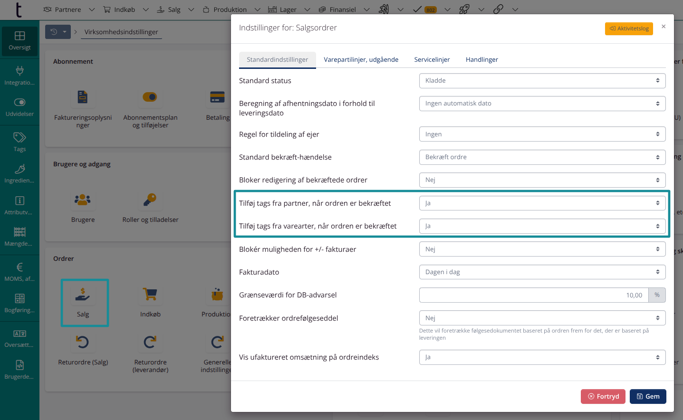Image resolution: width=683 pixels, height=420 pixels.
Task: Open Abonnementsplan og tilføjelser toggle icon
Action: click(x=150, y=97)
